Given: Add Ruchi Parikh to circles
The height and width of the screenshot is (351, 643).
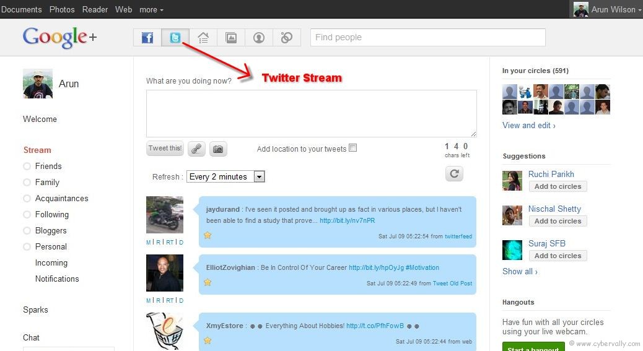Looking at the screenshot, I should [558, 186].
